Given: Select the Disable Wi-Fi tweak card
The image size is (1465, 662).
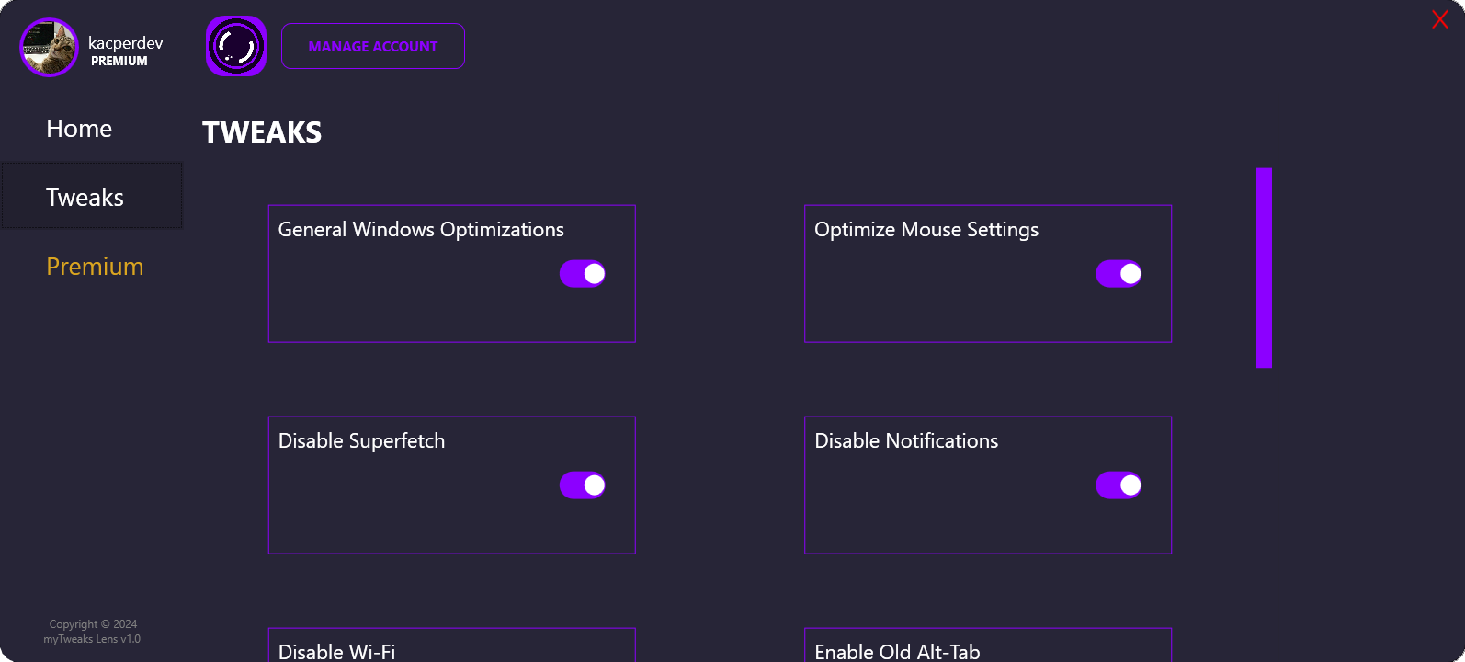Looking at the screenshot, I should point(451,647).
